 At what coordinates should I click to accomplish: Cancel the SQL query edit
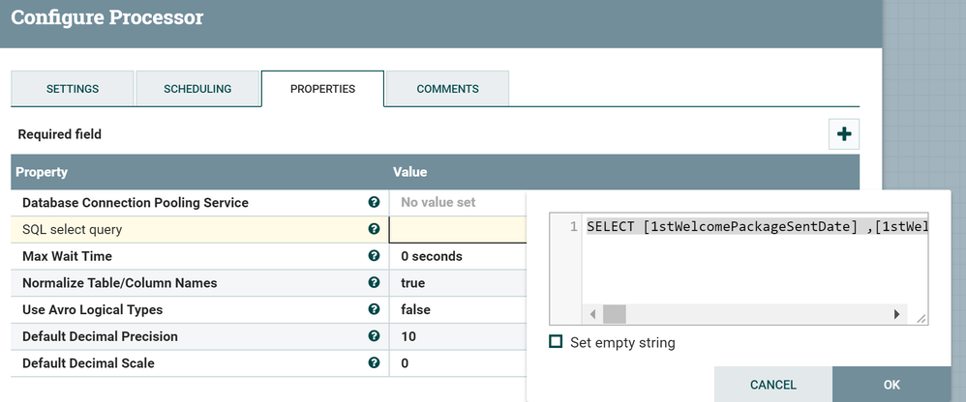773,385
